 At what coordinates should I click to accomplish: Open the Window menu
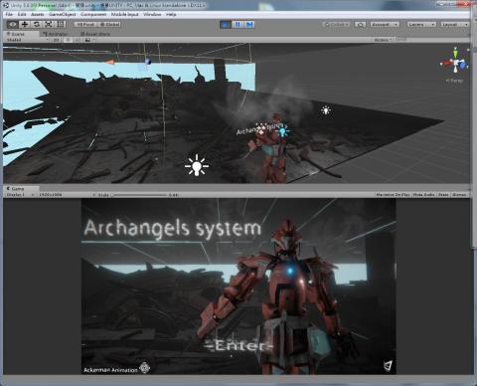(152, 14)
